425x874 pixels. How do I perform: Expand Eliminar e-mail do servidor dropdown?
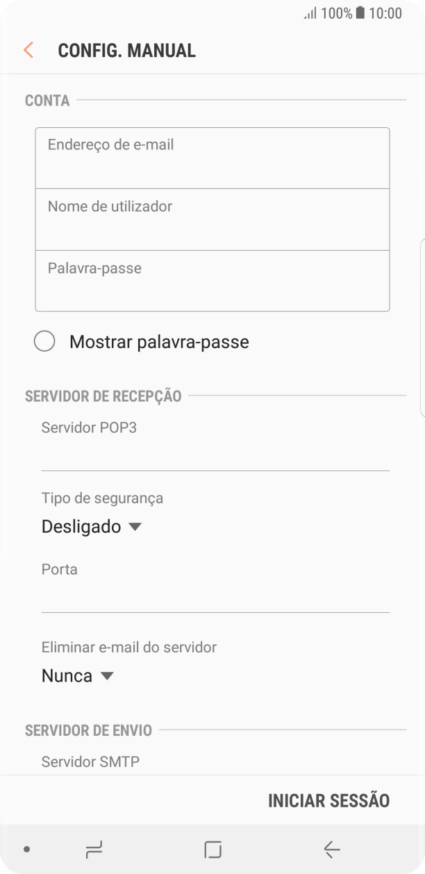77,676
